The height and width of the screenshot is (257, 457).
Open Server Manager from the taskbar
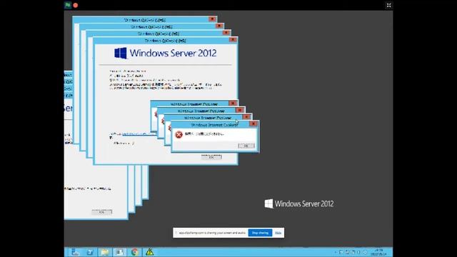(x=75, y=252)
